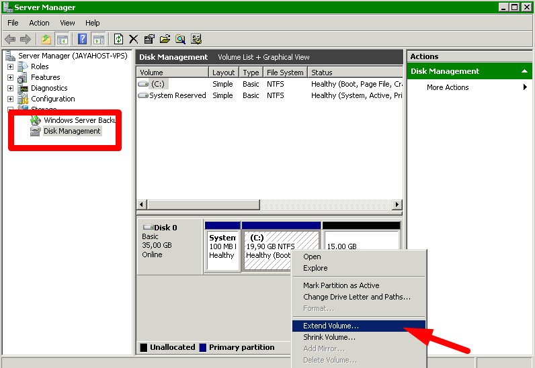
Task: Click the disk settings toolbar icon
Action: click(x=196, y=39)
